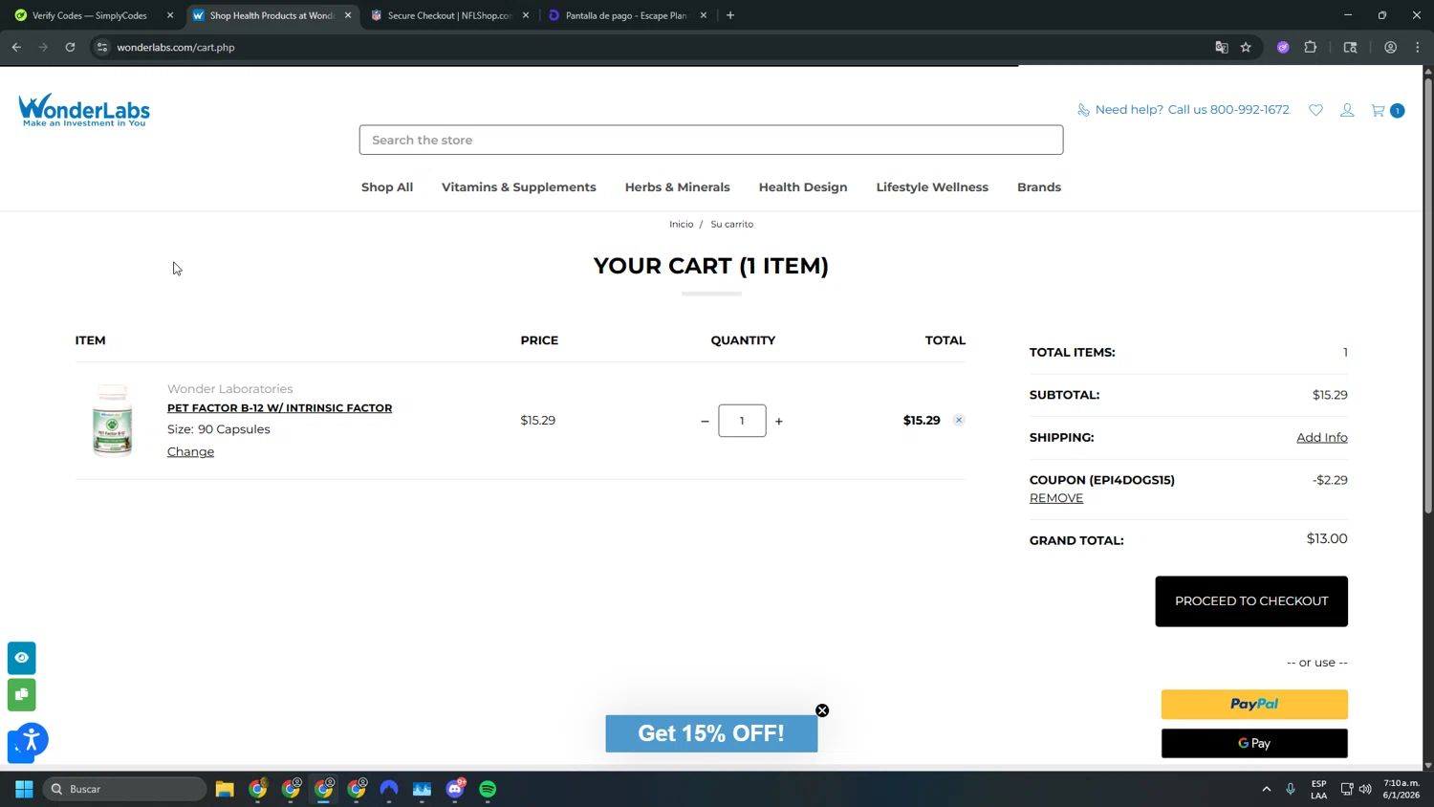Open the accessibility widget icon
Viewport: 1434px width, 807px height.
coord(32,739)
